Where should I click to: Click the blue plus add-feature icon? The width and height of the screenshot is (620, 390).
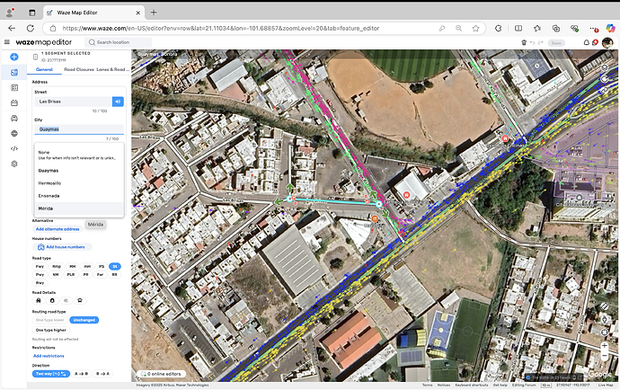[x=14, y=57]
